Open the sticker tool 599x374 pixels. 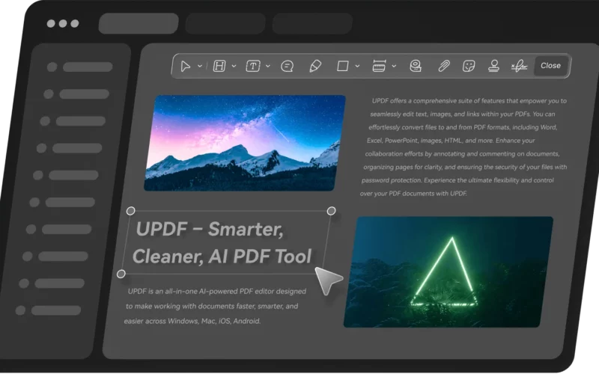[469, 66]
